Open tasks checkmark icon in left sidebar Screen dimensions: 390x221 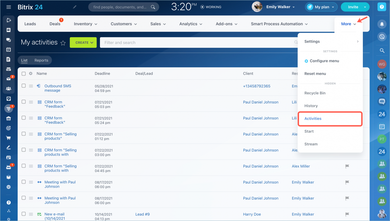tap(9, 99)
